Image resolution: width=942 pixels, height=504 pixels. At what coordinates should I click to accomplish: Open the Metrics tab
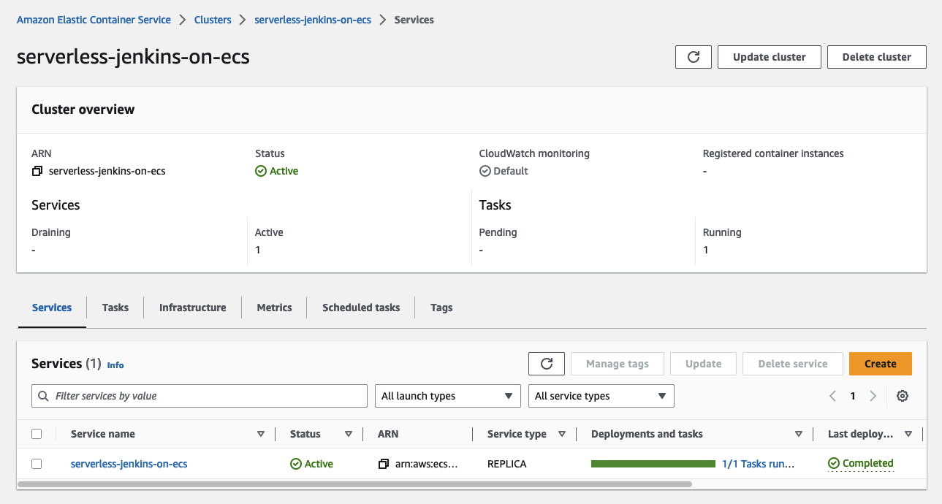pos(274,307)
